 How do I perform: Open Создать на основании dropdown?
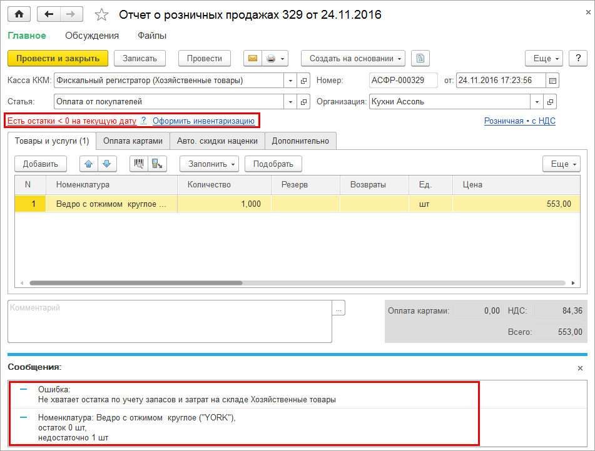(353, 58)
